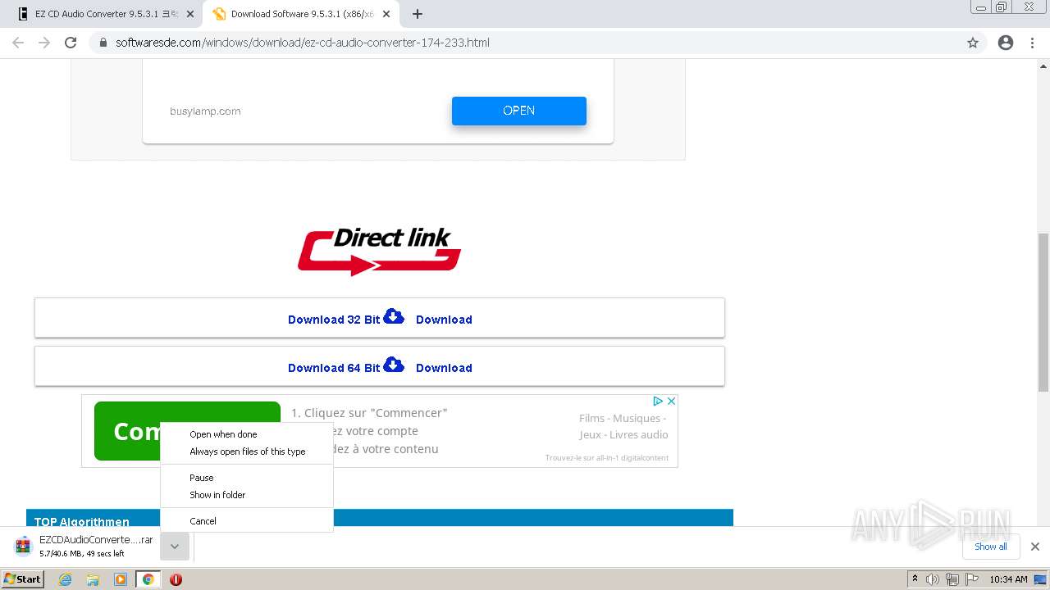
Task: Close the Download Software tab
Action: pos(386,14)
